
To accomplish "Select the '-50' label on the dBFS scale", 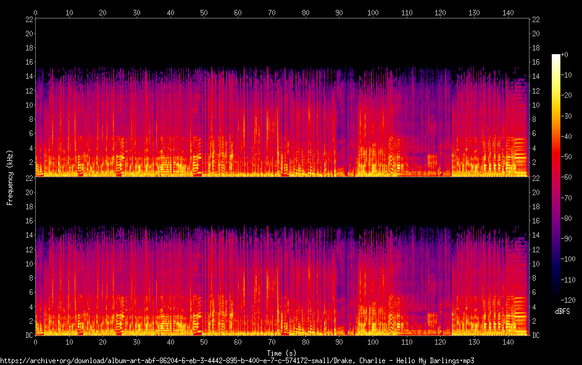I will point(567,156).
